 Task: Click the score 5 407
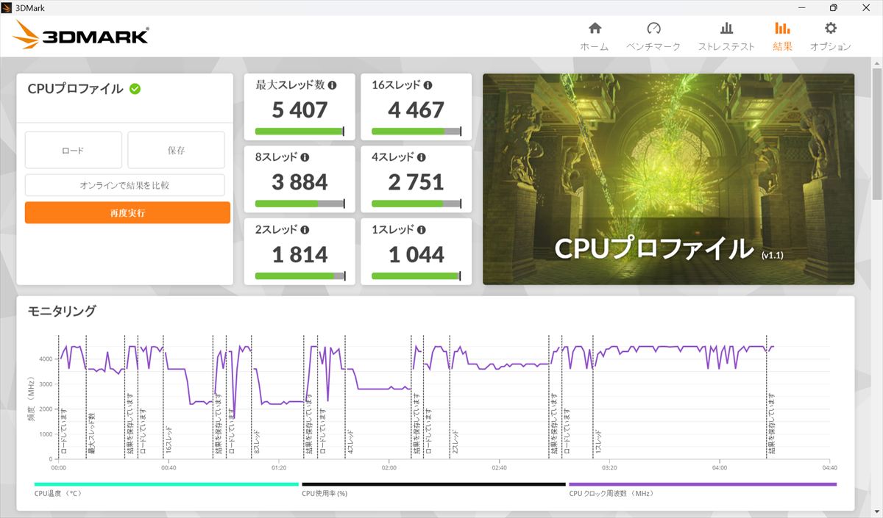pyautogui.click(x=299, y=110)
